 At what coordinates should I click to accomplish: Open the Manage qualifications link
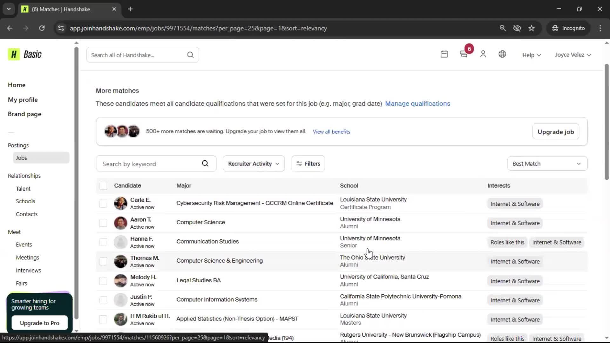(x=417, y=104)
